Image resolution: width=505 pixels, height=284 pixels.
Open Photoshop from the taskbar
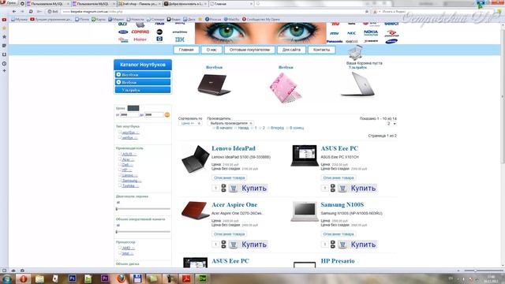coord(72,278)
